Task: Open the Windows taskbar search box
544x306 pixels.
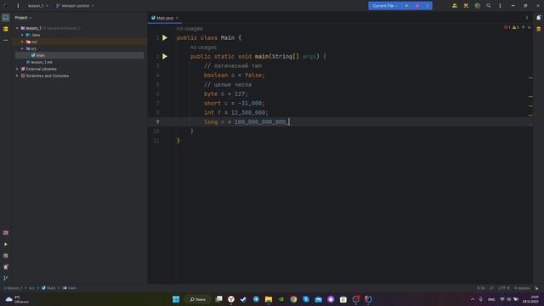Action: [198, 299]
